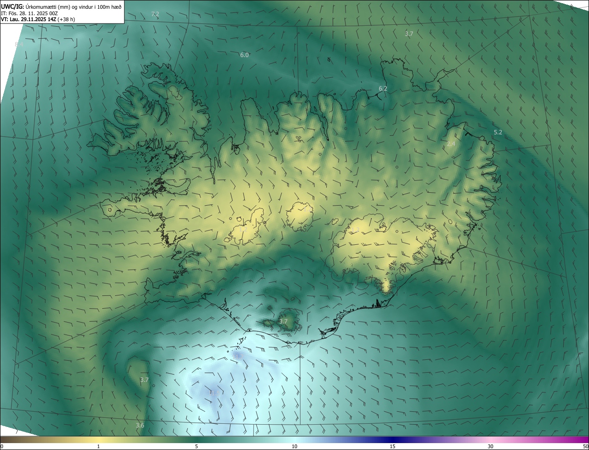The height and width of the screenshot is (450, 589).
Task: Click the 8.4 value label
Action: coord(19,44)
